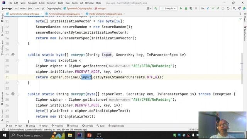Screen dimensions: 247x139
Task: Close the AsymmetricCryptography.java tab
Action: (x=82, y=14)
